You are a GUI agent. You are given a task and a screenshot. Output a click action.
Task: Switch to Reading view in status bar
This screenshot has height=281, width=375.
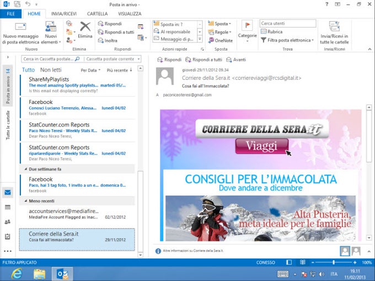pos(303,262)
